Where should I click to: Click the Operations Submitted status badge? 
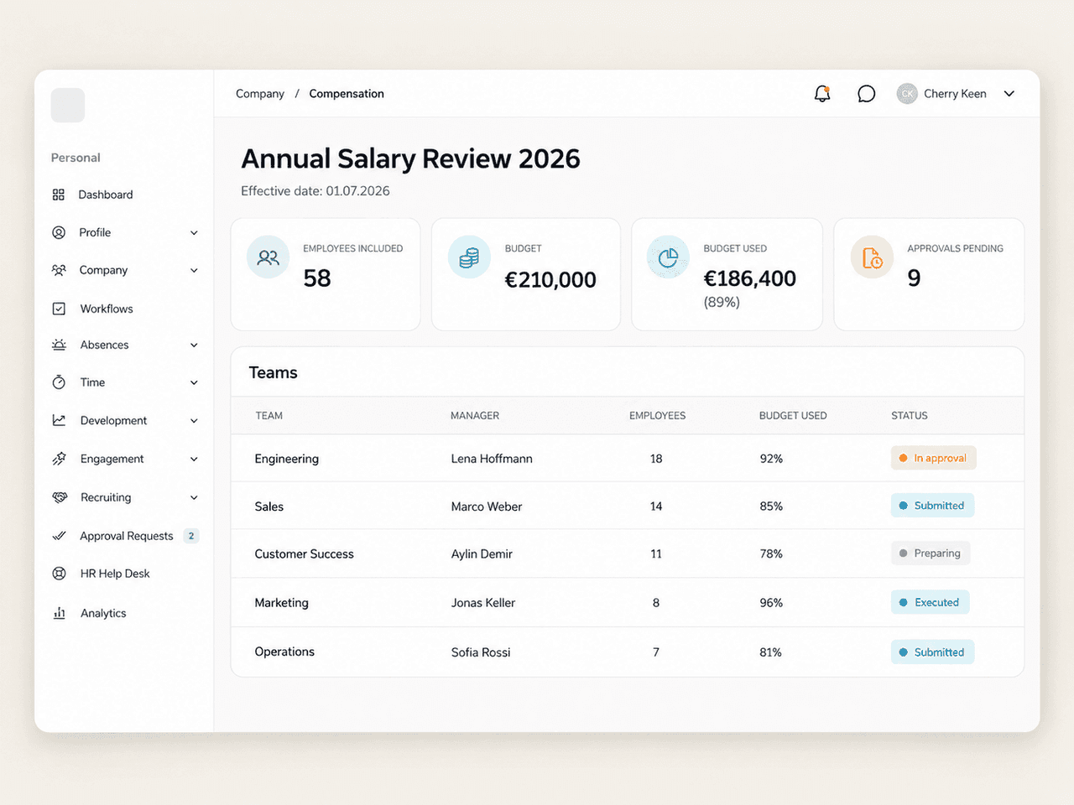pos(932,652)
